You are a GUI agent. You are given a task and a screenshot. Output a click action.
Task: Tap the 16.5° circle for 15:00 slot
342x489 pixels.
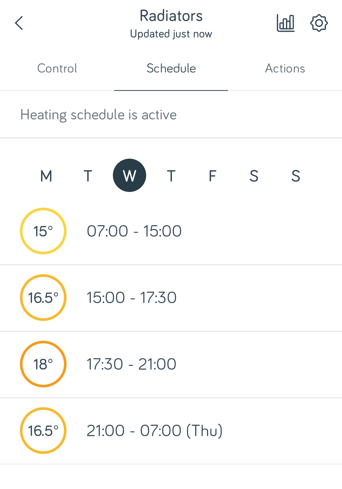click(43, 298)
